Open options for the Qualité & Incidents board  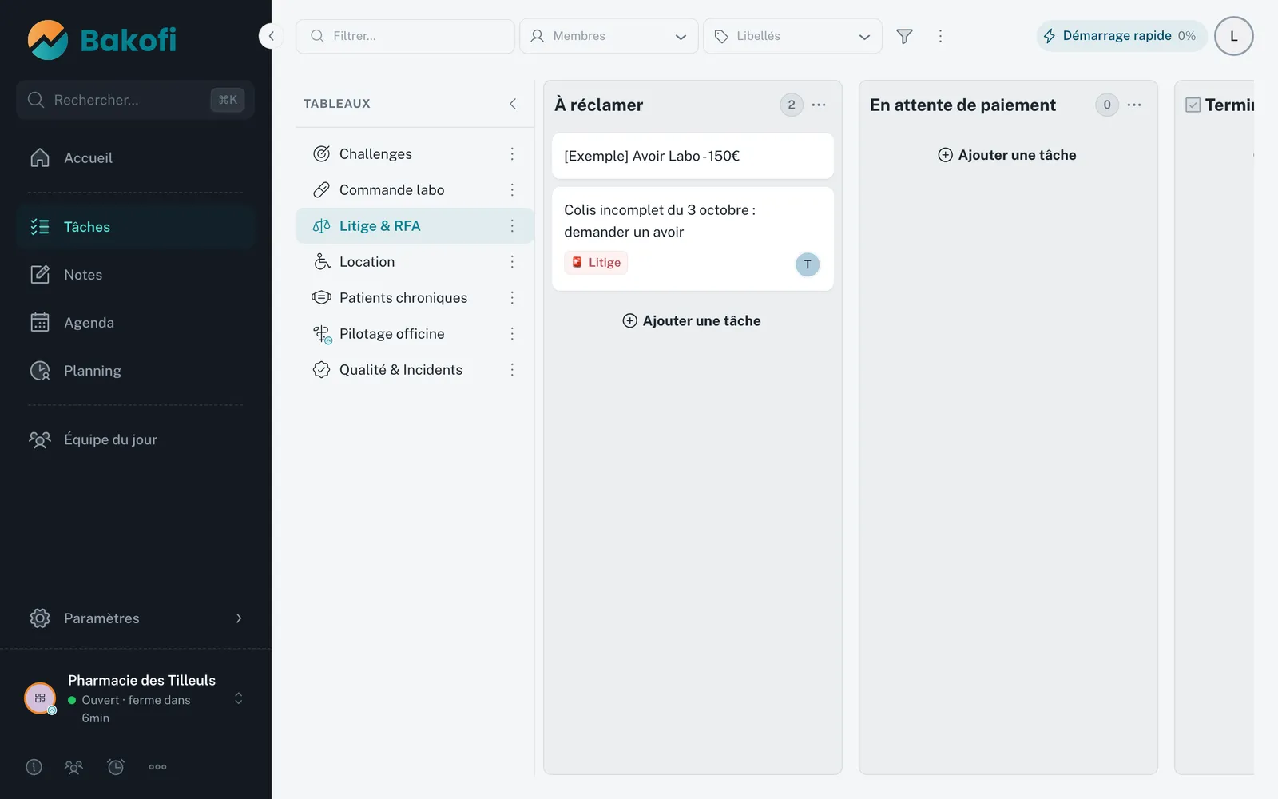512,370
